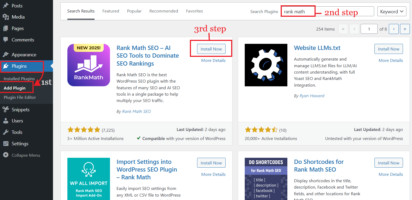The image size is (412, 200).
Task: Click the Comments bubble icon
Action: (6, 40)
